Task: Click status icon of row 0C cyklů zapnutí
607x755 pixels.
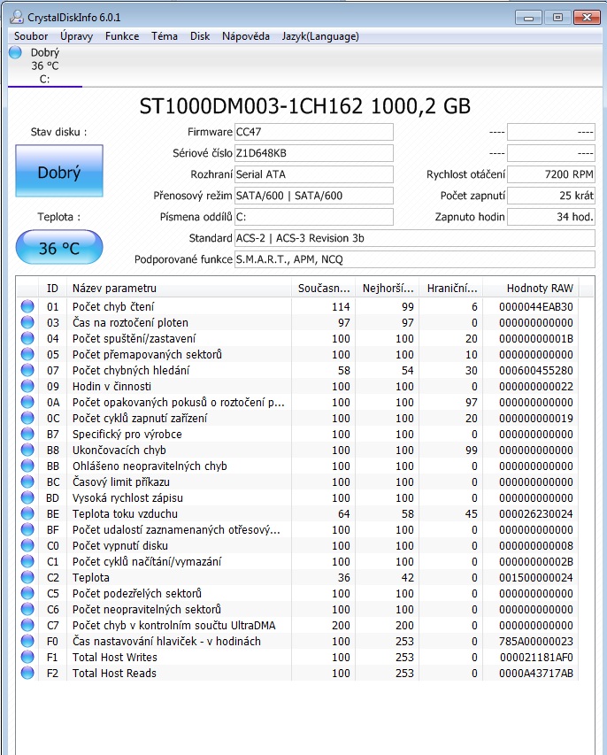Action: [27, 418]
